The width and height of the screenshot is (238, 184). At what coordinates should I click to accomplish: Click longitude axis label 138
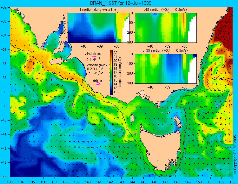[x=65, y=182]
